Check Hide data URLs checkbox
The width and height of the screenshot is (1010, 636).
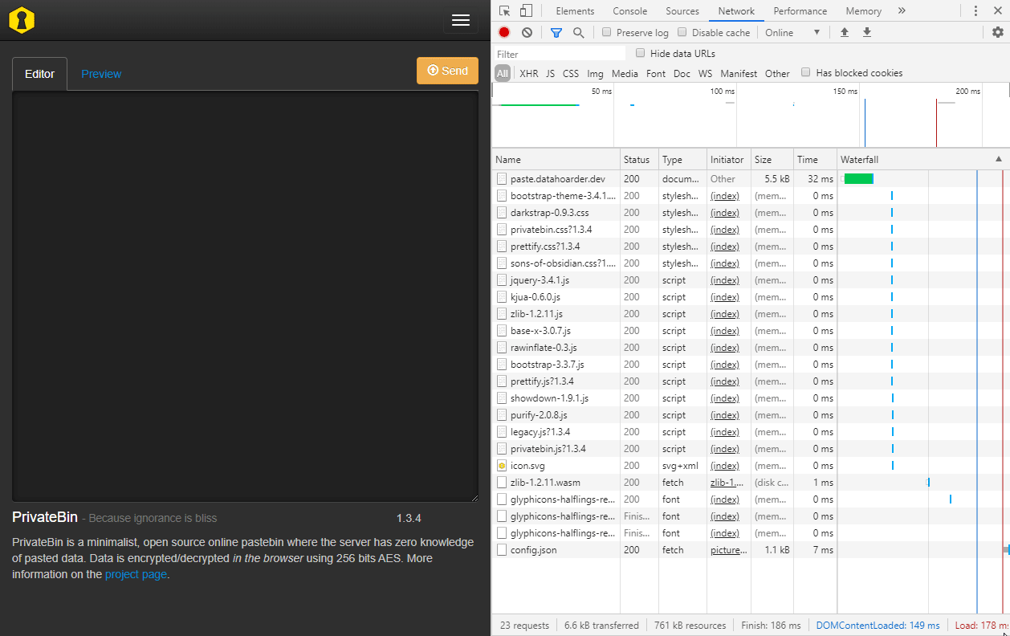click(641, 53)
